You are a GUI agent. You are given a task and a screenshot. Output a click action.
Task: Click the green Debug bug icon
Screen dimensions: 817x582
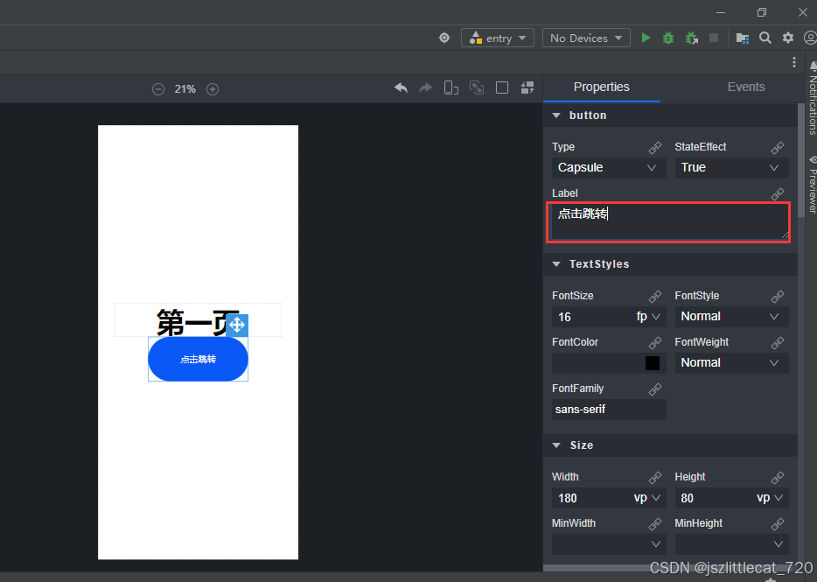point(668,38)
